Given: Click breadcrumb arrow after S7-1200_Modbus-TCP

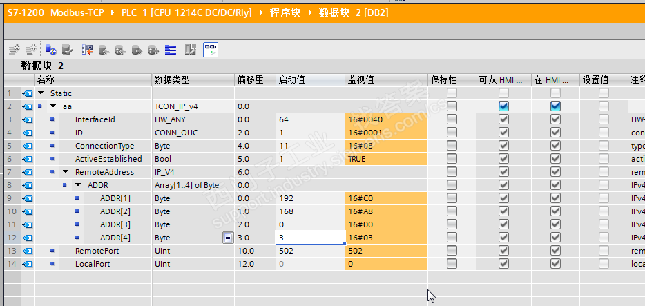Looking at the screenshot, I should (x=113, y=12).
